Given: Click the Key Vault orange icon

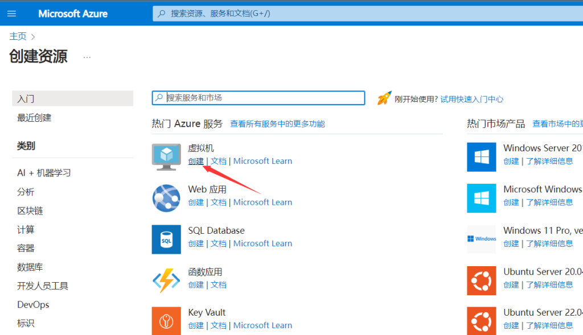Looking at the screenshot, I should click(166, 321).
